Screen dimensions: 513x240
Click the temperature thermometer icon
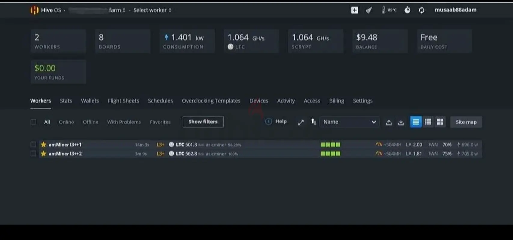[x=383, y=10]
